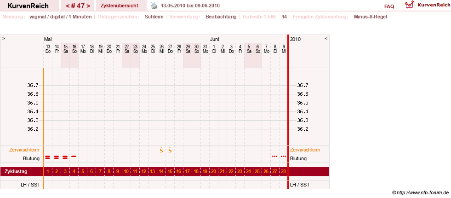Viewport: 451px width, 198px height.
Task: Click the bleeding marker on cycle day 1
Action: [x=48, y=157]
